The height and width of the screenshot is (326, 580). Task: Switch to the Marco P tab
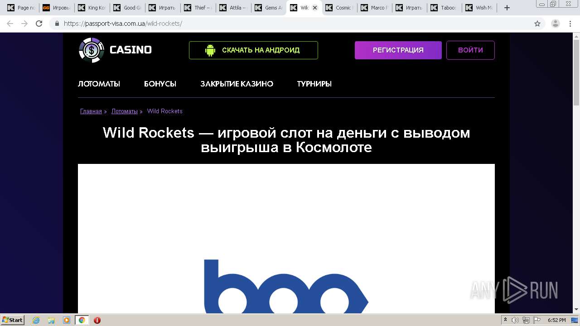[374, 8]
